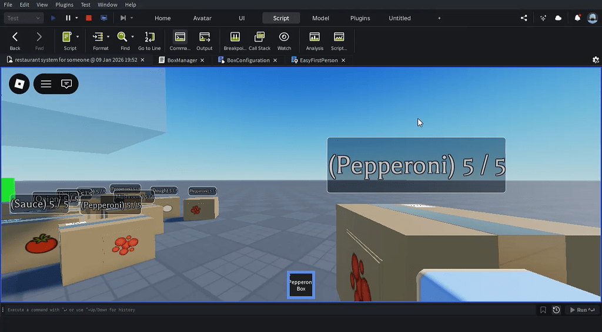Open the command history clock icon
Image resolution: width=602 pixels, height=332 pixels.
click(556, 310)
